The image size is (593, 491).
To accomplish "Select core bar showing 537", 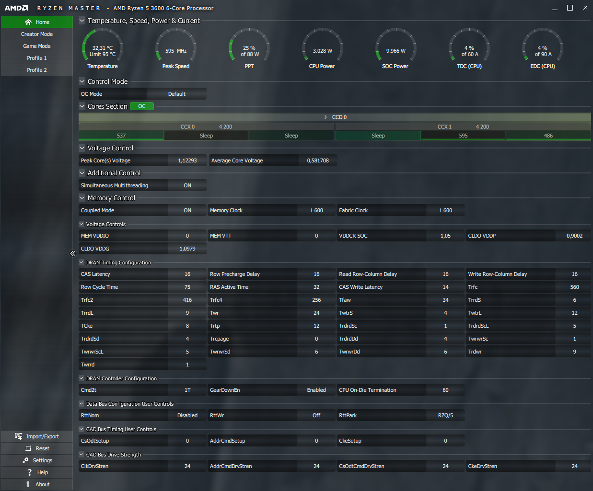I will (121, 136).
